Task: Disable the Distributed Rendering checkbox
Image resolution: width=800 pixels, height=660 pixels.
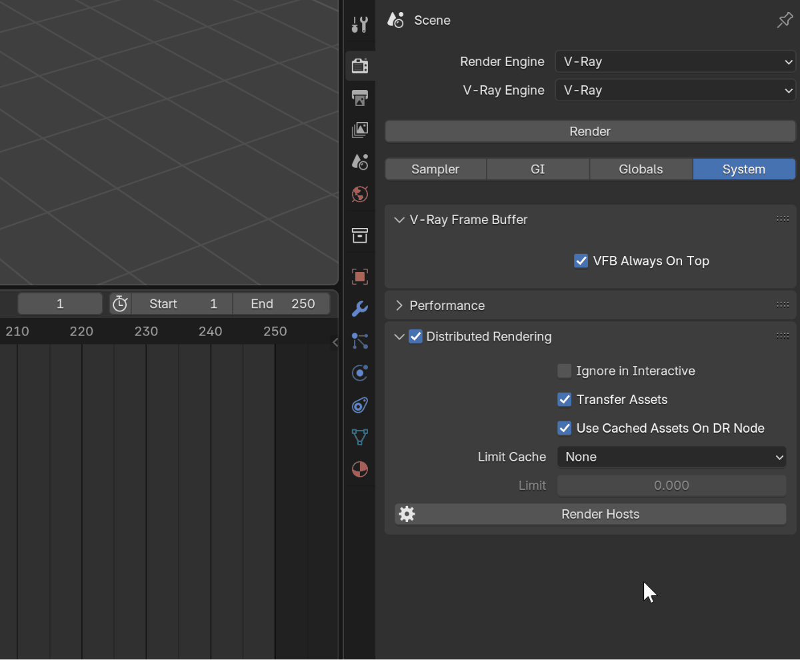Action: tap(415, 337)
